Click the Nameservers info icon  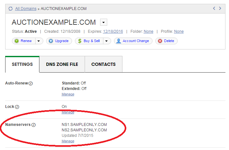[x=33, y=125]
